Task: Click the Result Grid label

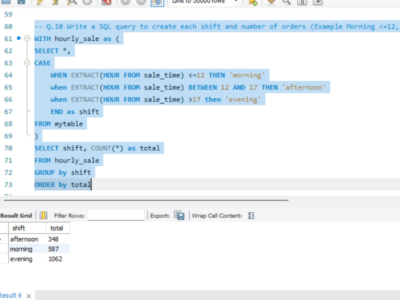Action: (x=16, y=216)
